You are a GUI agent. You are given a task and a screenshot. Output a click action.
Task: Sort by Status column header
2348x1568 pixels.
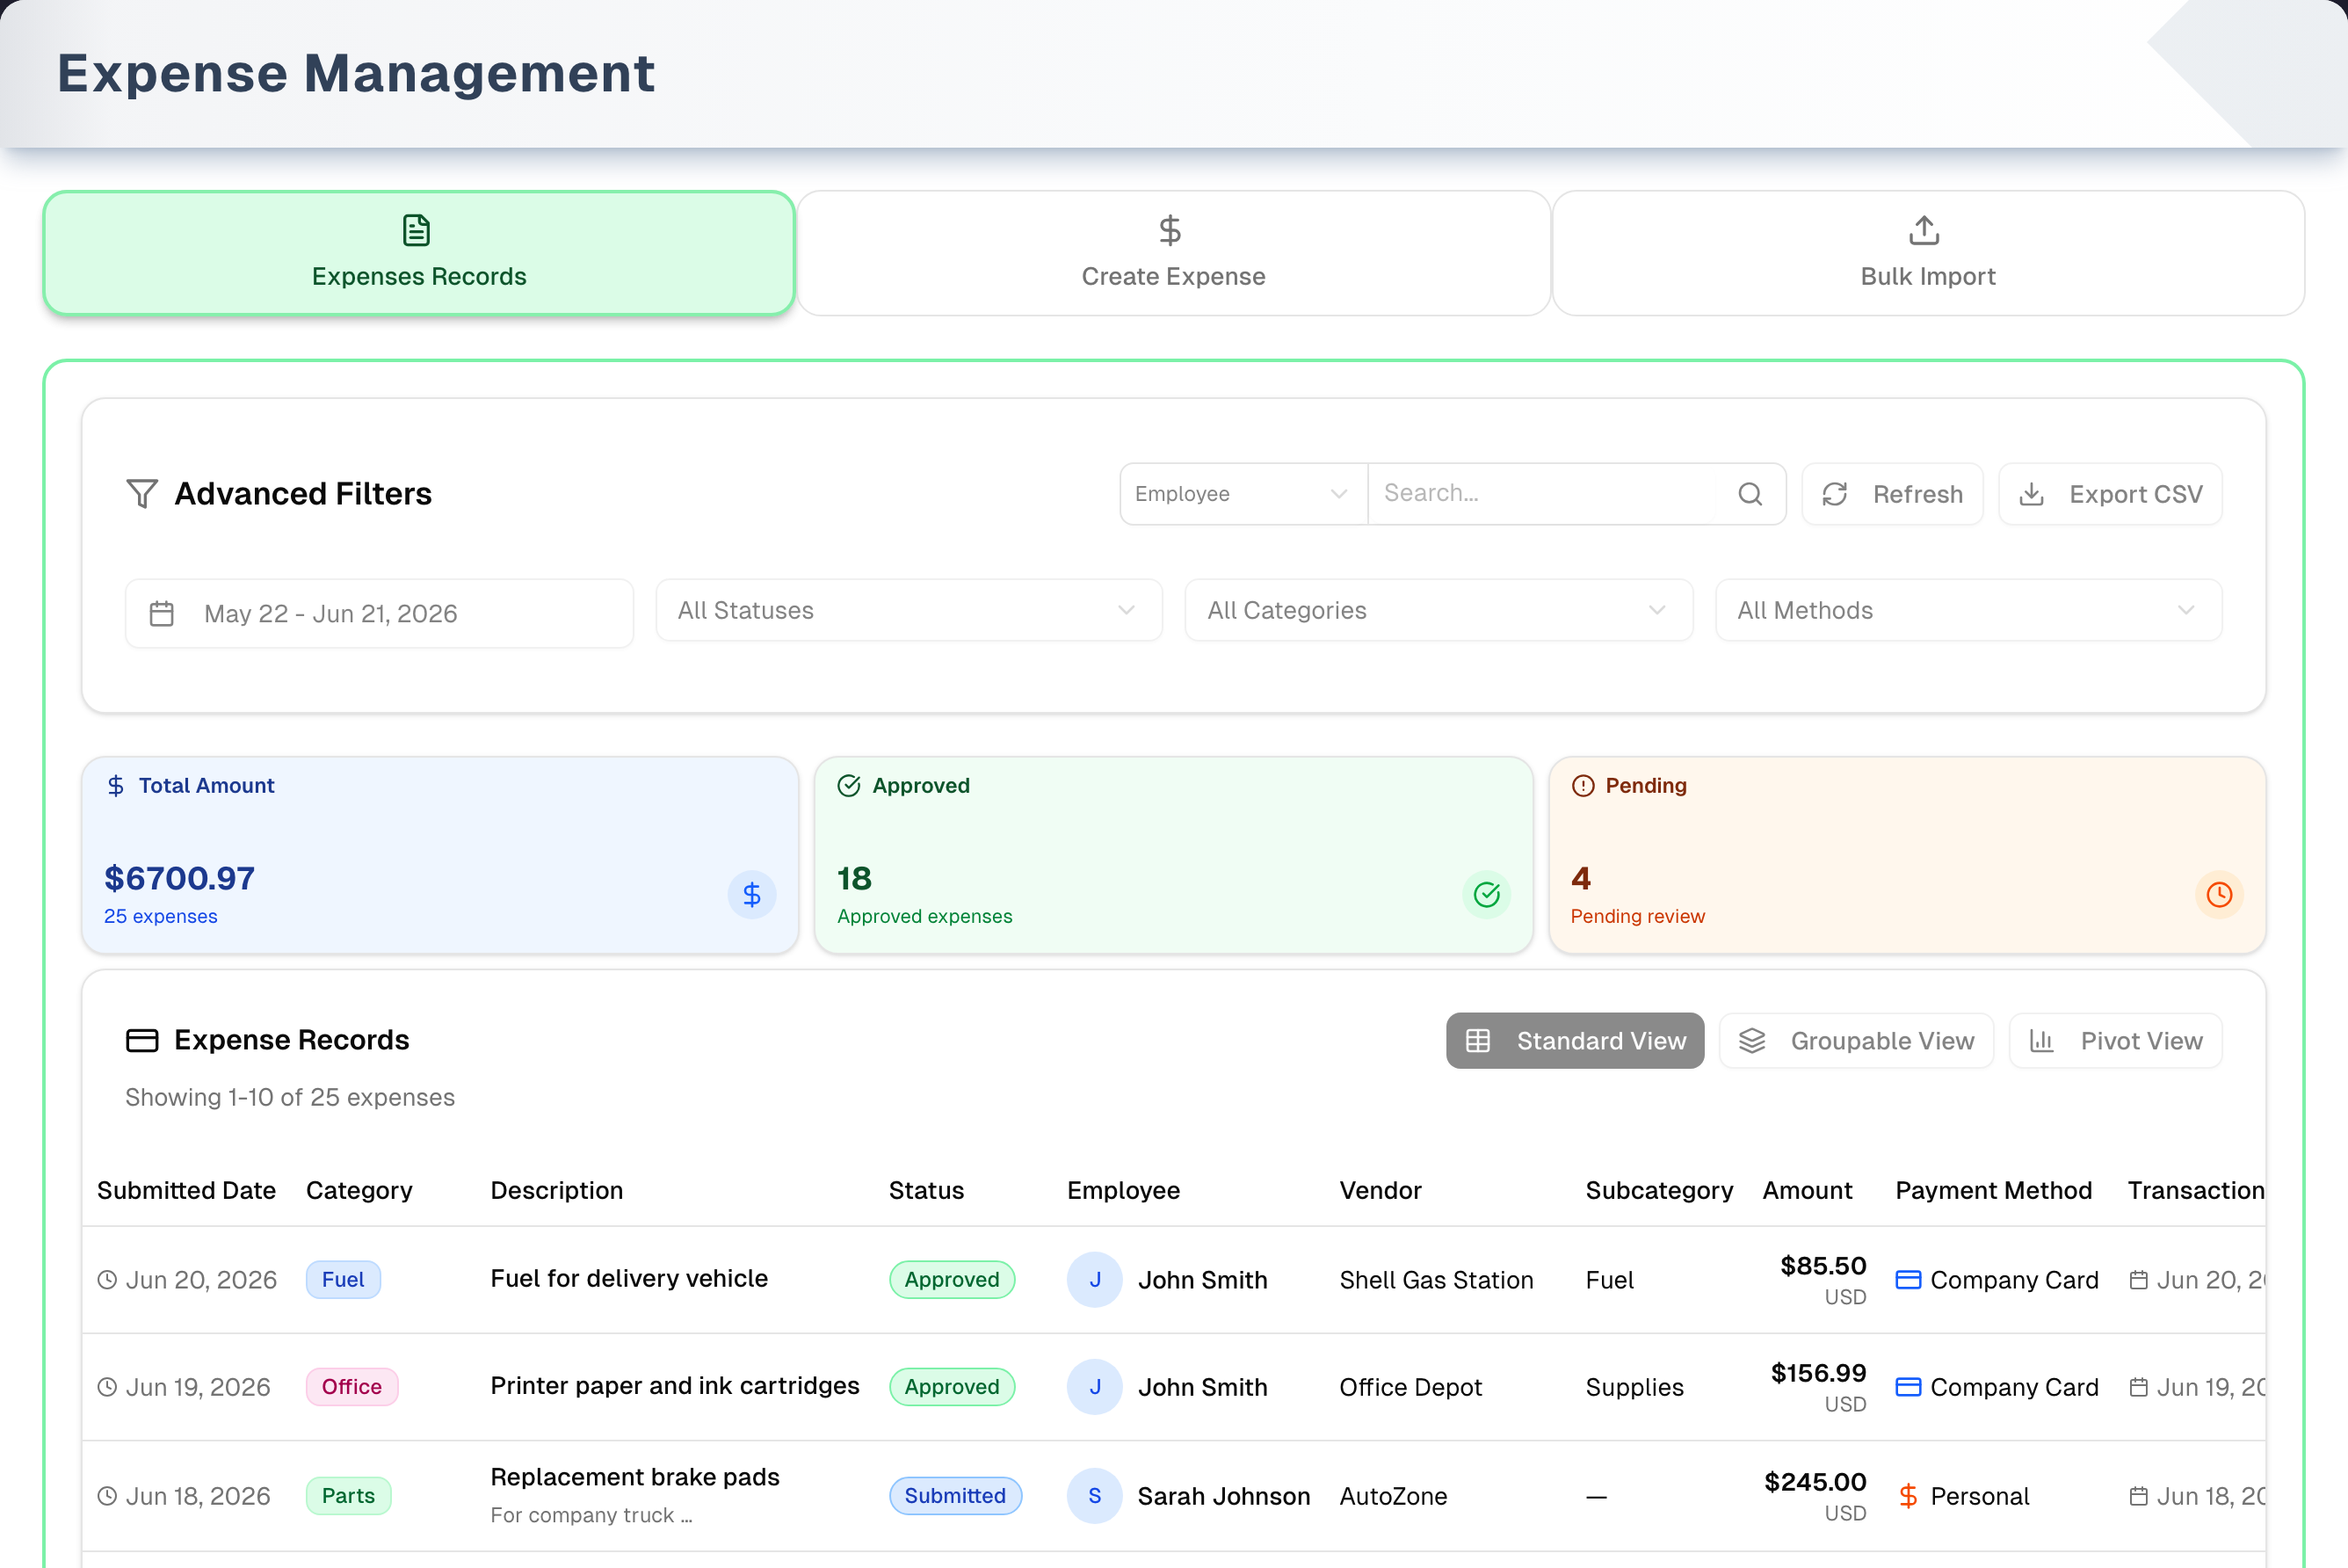coord(925,1190)
